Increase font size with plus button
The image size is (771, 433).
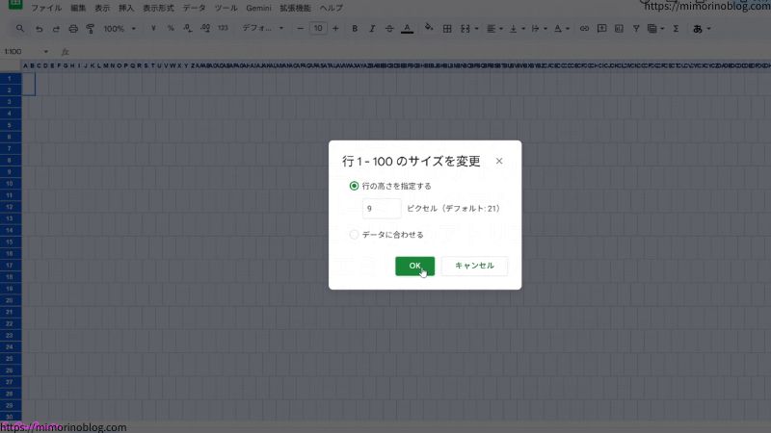click(x=335, y=29)
